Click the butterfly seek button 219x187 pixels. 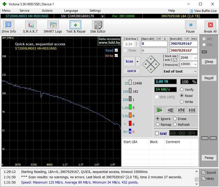[x=192, y=110]
